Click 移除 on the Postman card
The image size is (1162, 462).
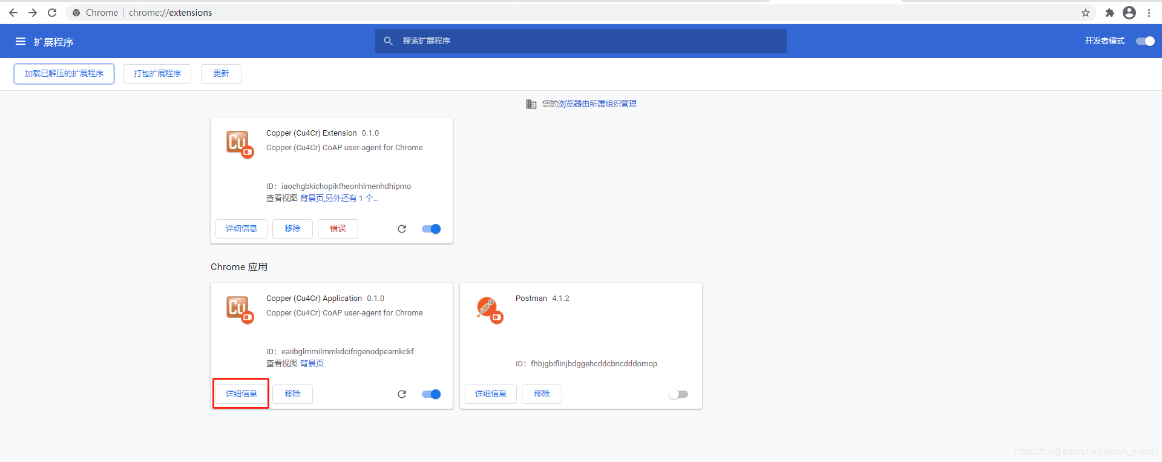tap(542, 394)
